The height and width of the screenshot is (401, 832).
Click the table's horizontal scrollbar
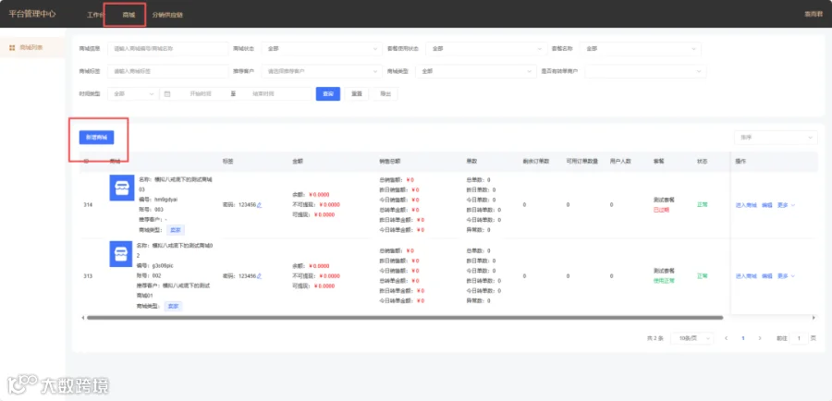tap(405, 318)
